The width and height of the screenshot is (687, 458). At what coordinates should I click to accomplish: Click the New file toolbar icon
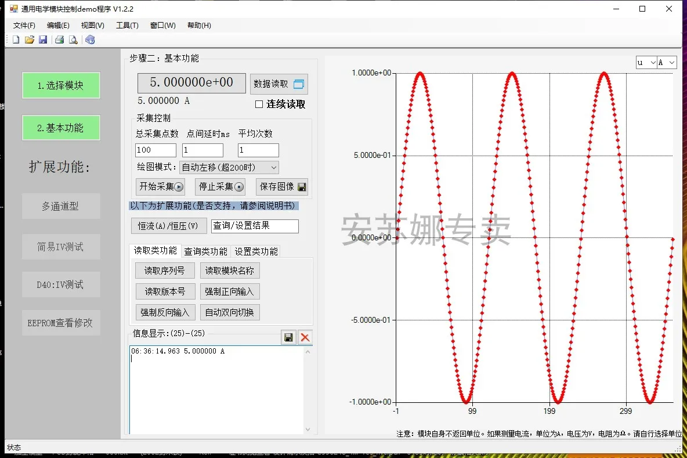pos(16,39)
